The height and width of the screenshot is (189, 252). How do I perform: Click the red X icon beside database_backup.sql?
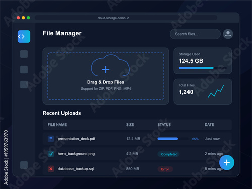tap(51, 169)
